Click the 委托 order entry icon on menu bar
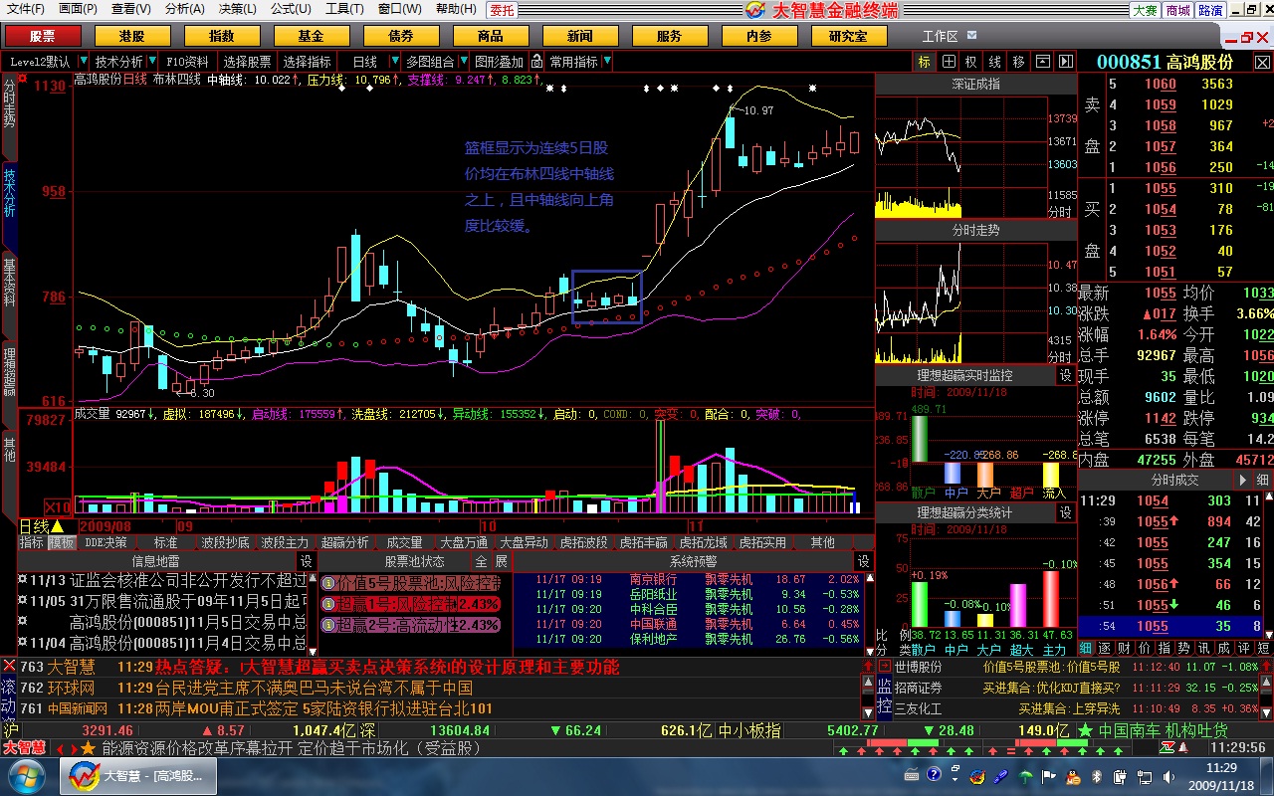The image size is (1274, 796). pos(504,9)
